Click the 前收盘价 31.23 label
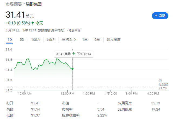The width and height of the screenshot is (173, 119). point(163,84)
